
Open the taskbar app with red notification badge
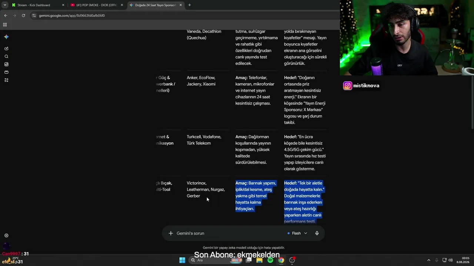tap(292, 260)
